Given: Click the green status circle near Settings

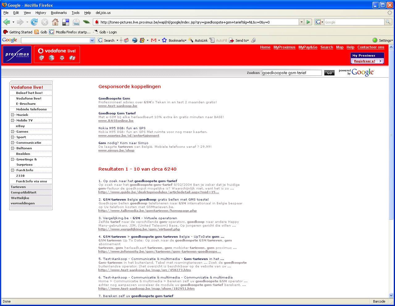Looking at the screenshot, I should tap(375, 40).
